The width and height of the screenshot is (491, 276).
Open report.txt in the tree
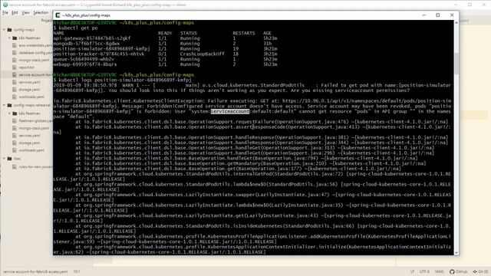pyautogui.click(x=27, y=67)
